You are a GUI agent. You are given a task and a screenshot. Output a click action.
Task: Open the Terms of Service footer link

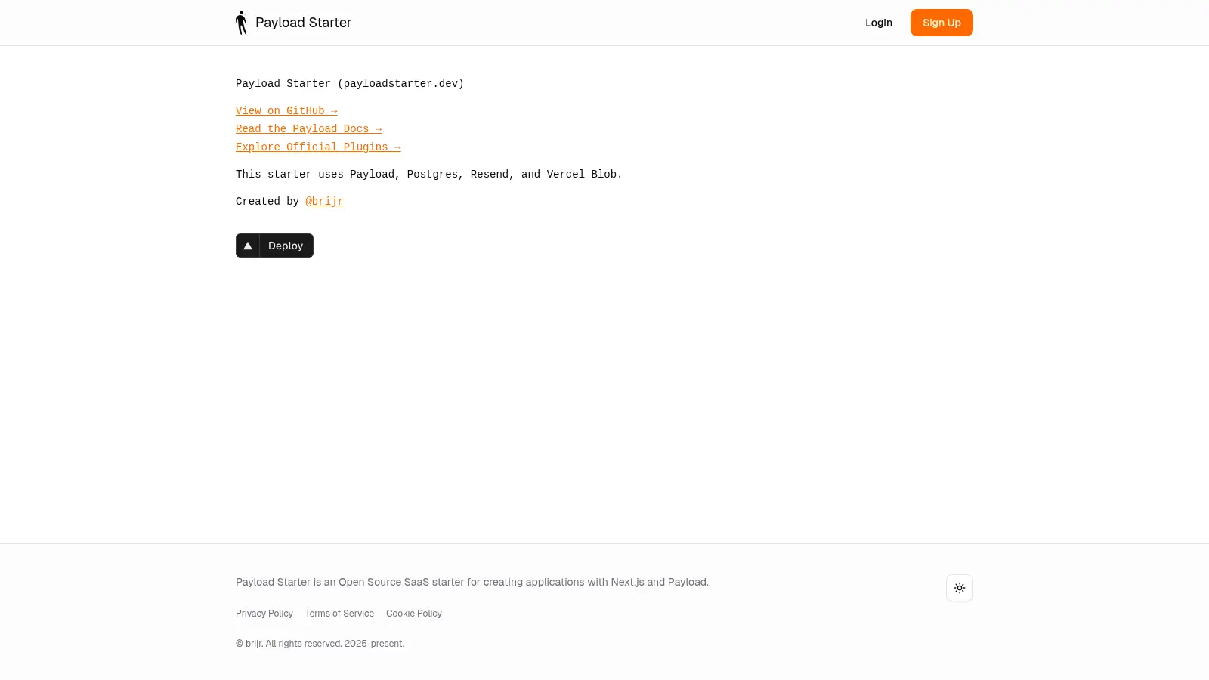339,614
